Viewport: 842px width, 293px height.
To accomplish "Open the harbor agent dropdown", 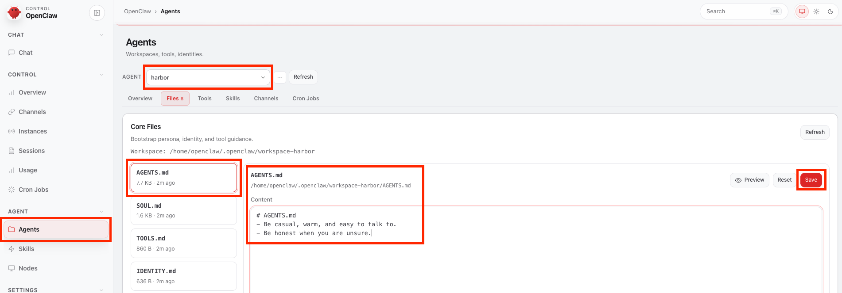I will 208,77.
